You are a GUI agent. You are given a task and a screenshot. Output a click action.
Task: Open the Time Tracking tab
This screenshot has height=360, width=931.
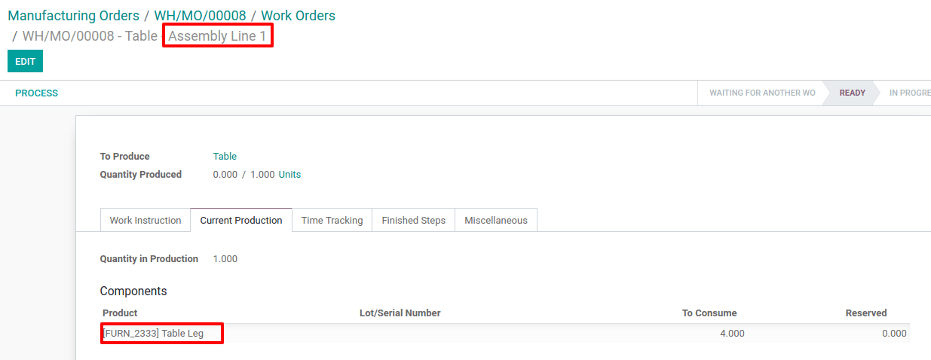point(332,221)
